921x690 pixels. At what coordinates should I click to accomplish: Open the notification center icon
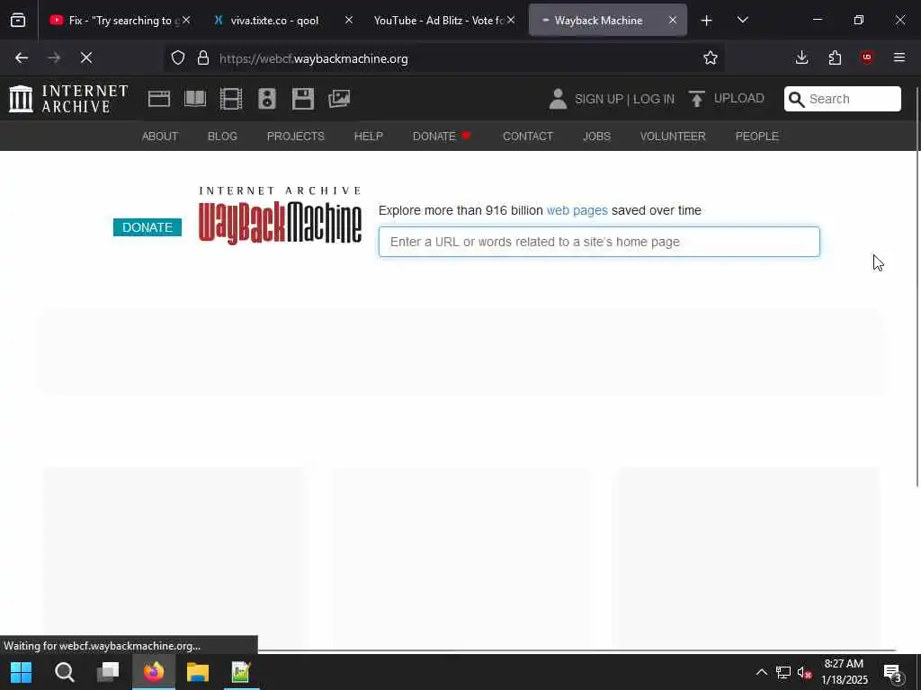(893, 672)
